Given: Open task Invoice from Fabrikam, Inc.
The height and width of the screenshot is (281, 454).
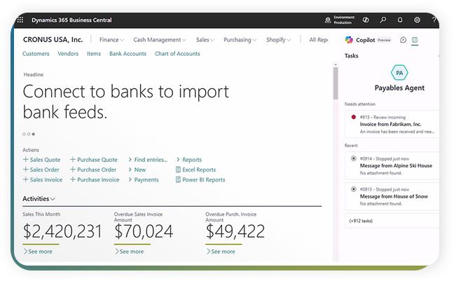Looking at the screenshot, I should coord(392,124).
